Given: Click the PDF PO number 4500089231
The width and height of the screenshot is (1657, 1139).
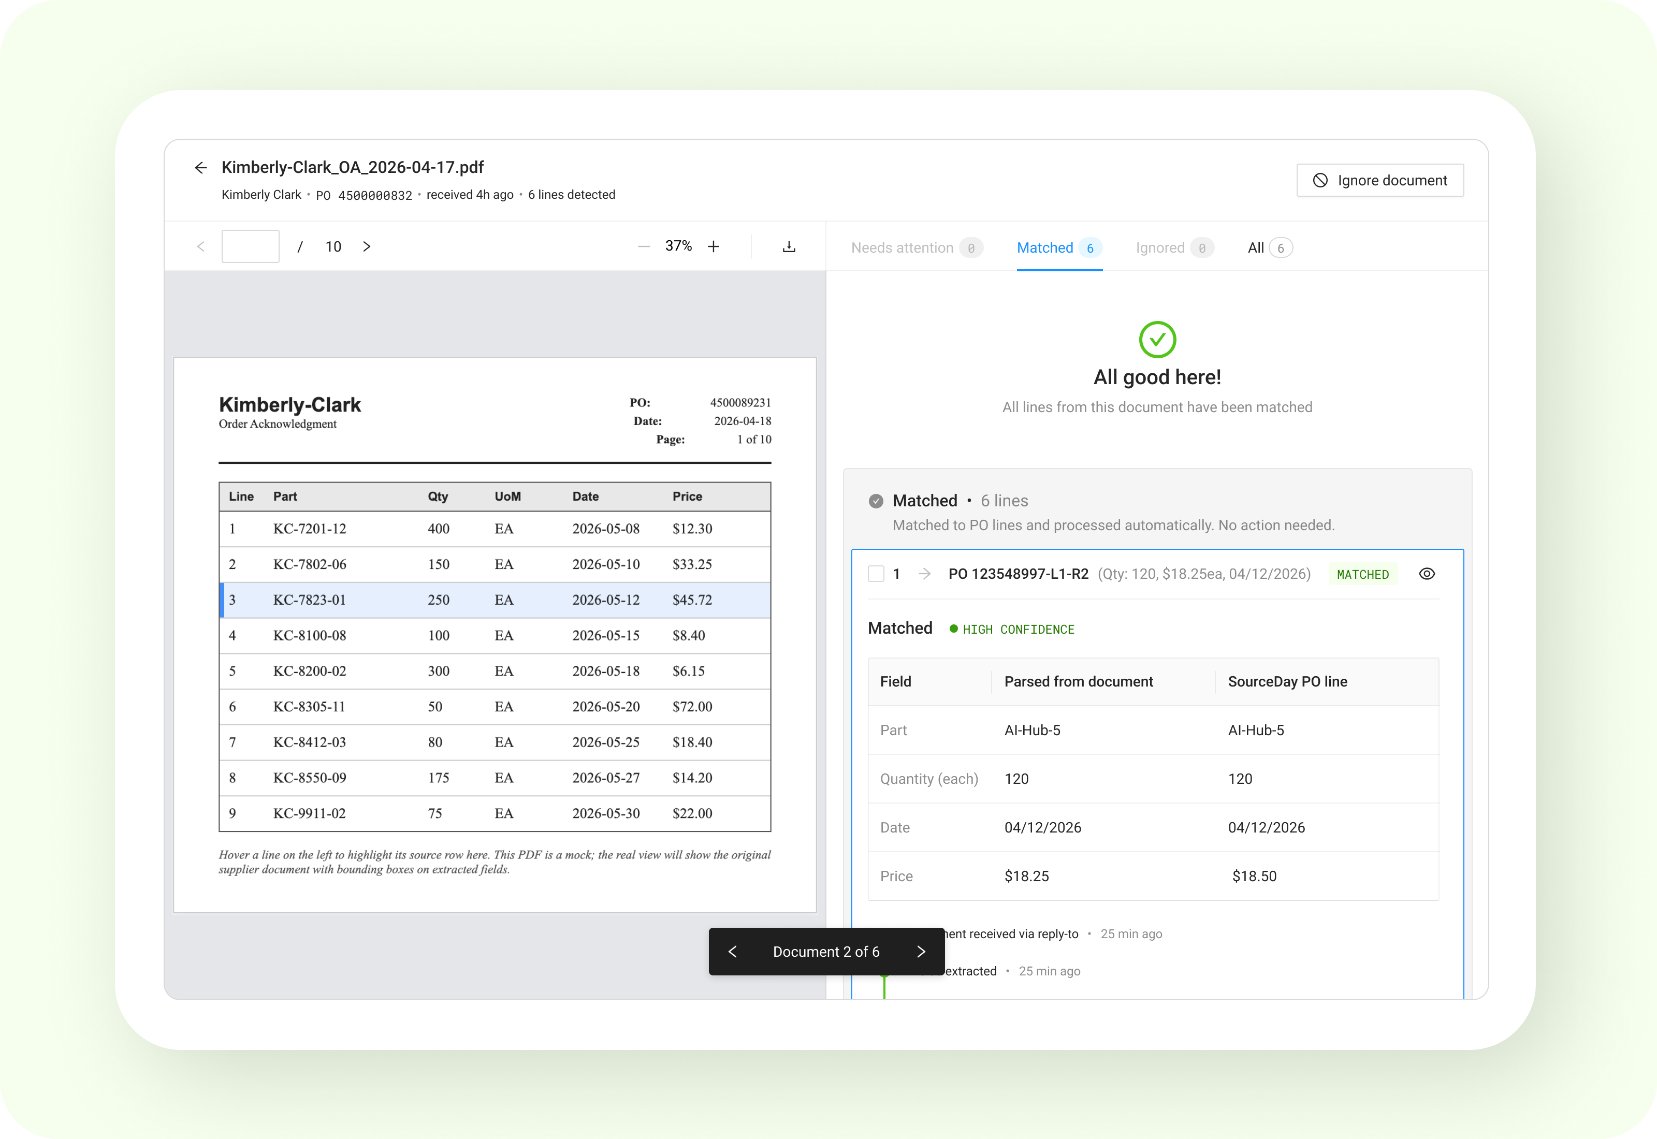Looking at the screenshot, I should coord(740,402).
